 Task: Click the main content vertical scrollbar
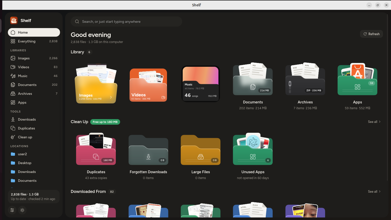(387, 97)
